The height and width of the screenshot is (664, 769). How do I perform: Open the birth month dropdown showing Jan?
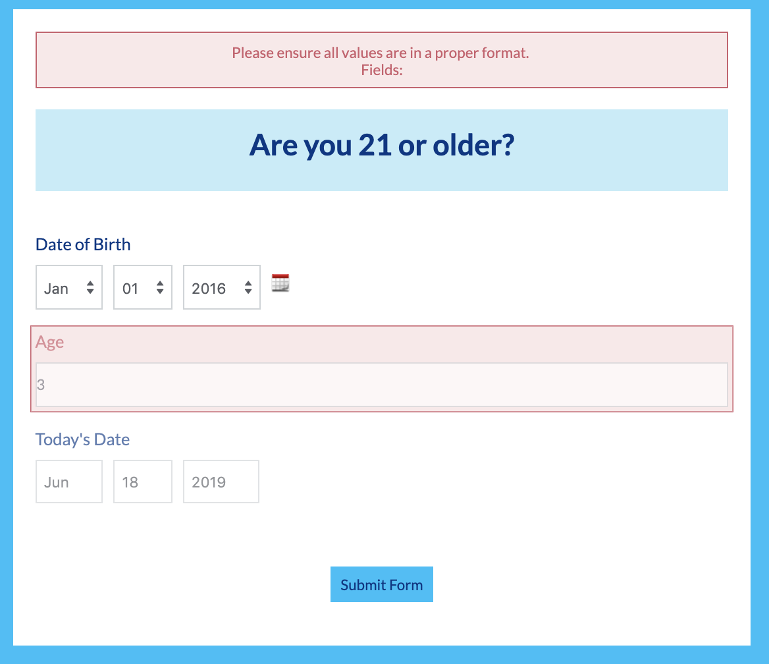click(63, 287)
